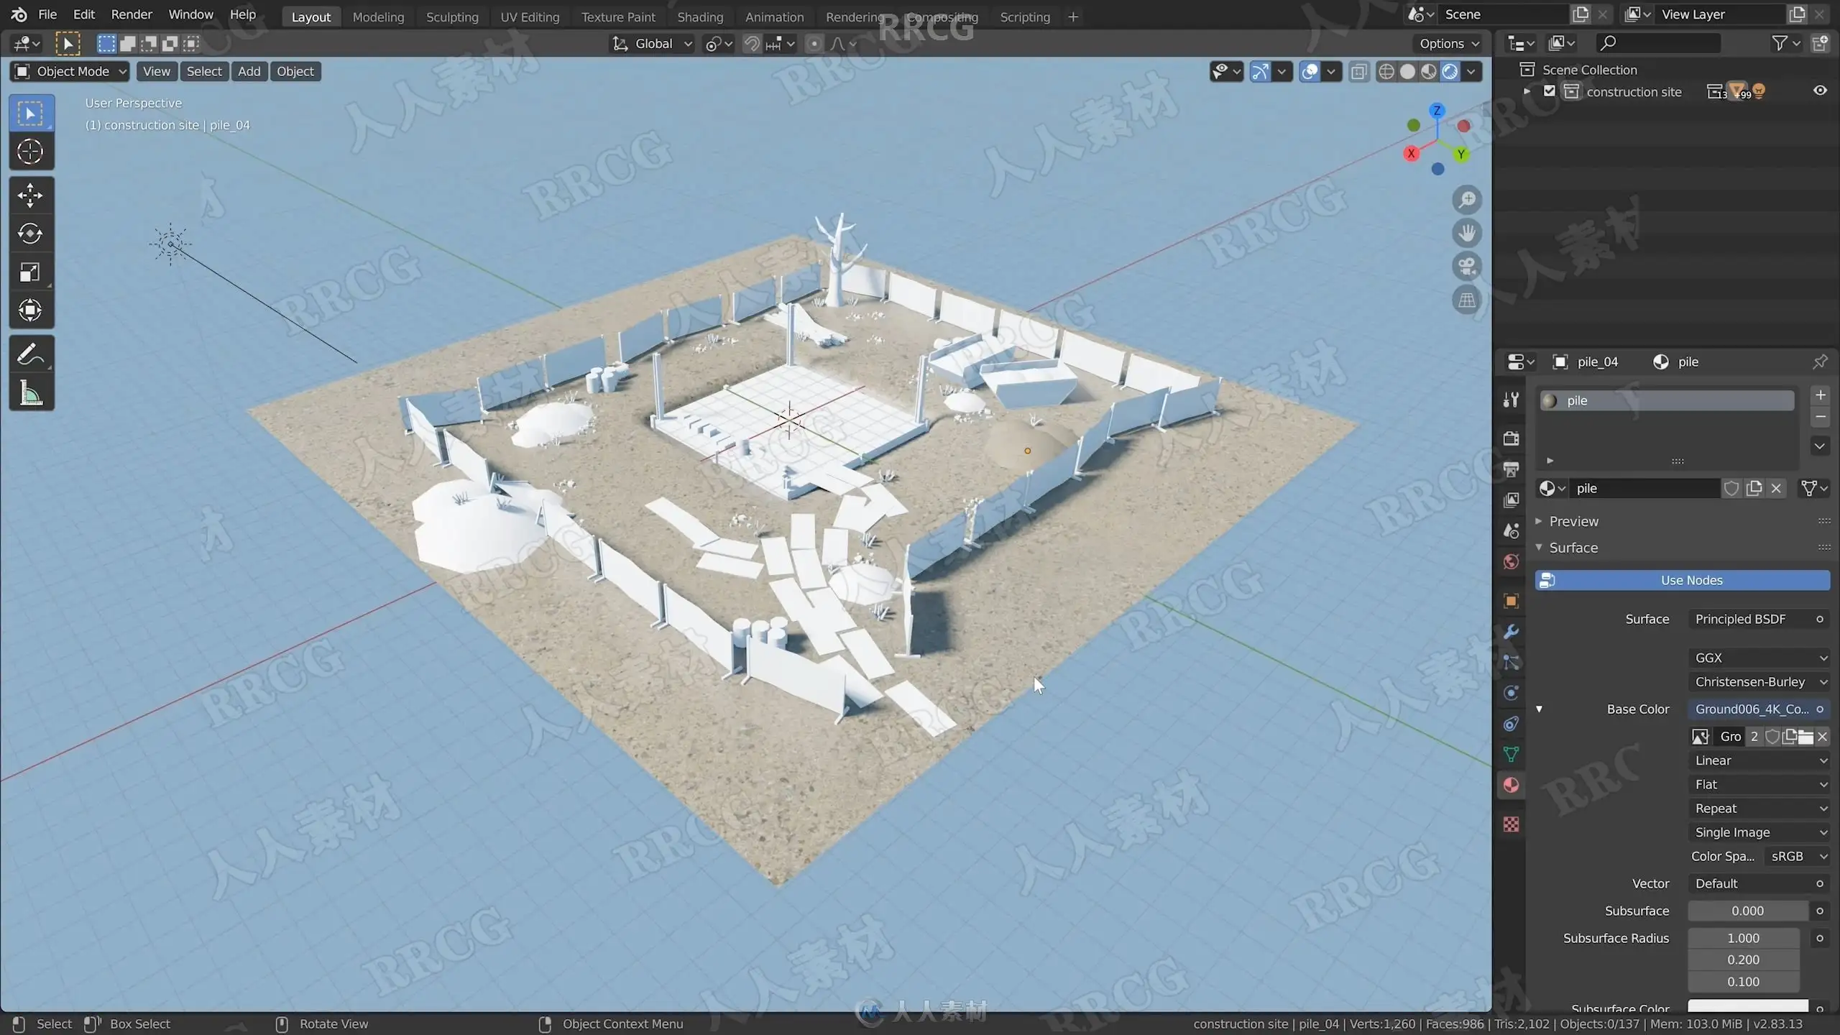This screenshot has width=1840, height=1035.
Task: Toggle construction site collection checkbox
Action: point(1550,91)
